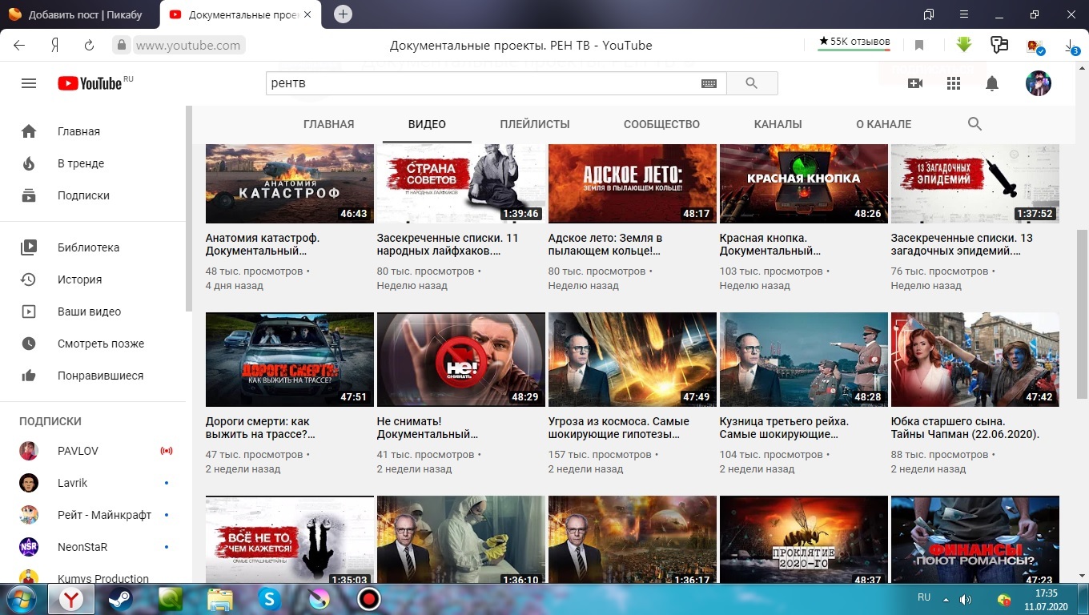1089x615 pixels.
Task: Open browser downloads arrow icon
Action: pyautogui.click(x=1071, y=46)
